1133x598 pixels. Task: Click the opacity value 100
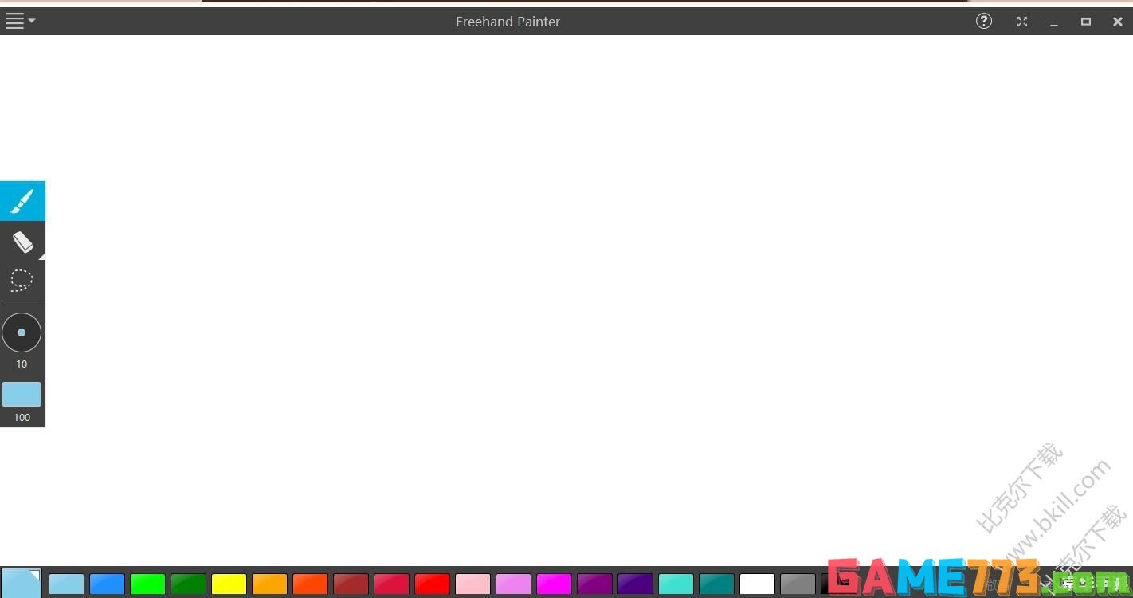22,417
